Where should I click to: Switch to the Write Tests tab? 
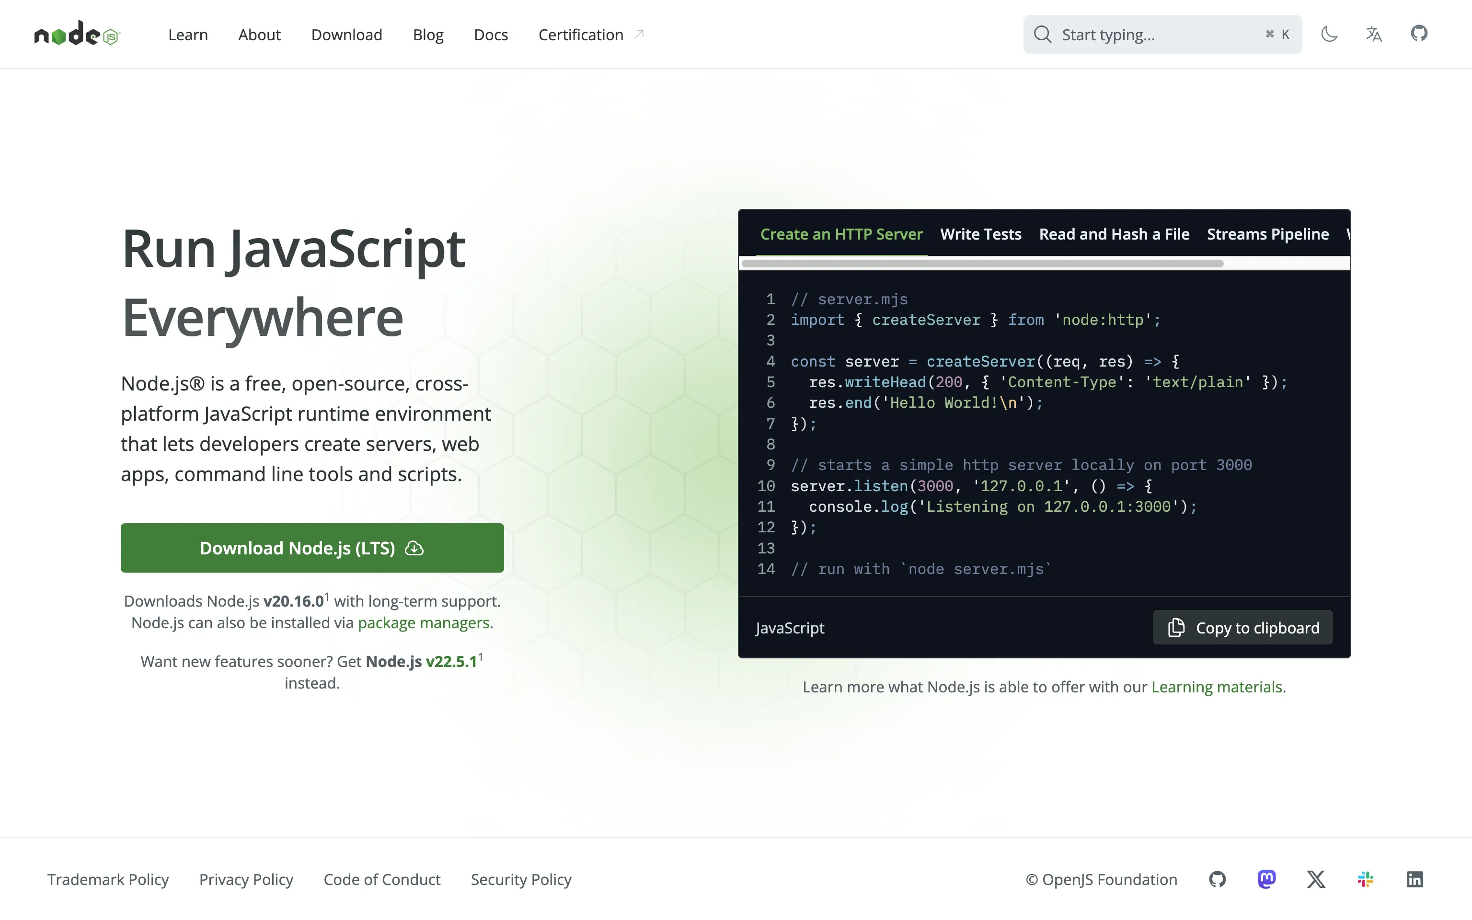click(980, 234)
